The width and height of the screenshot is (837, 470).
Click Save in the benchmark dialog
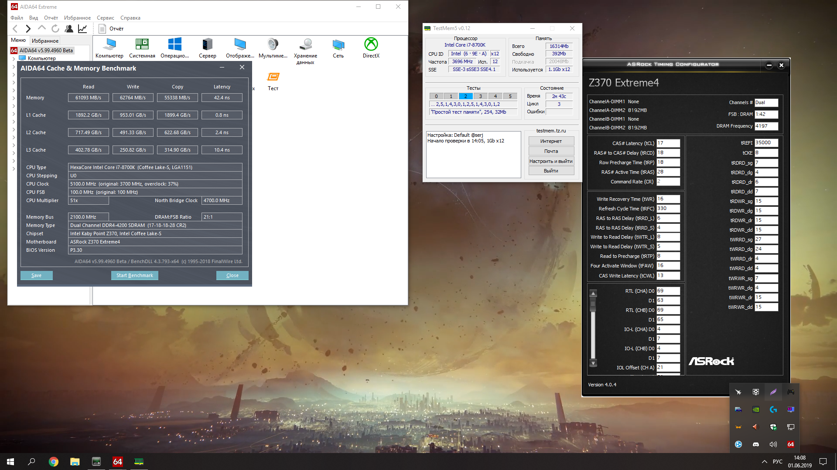[37, 275]
